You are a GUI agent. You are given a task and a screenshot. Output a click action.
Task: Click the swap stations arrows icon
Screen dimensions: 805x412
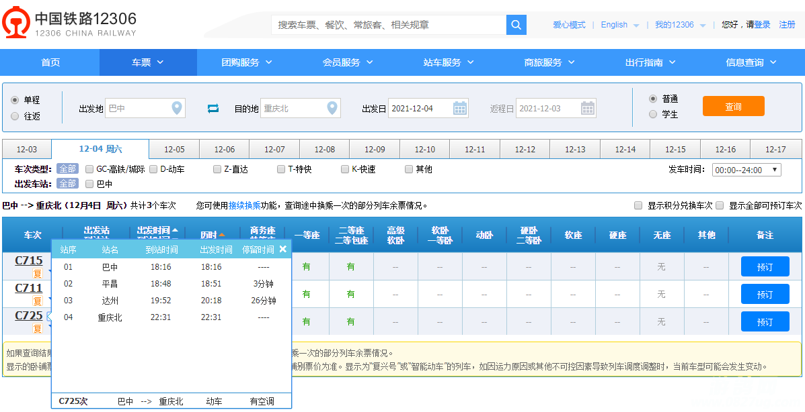[213, 108]
